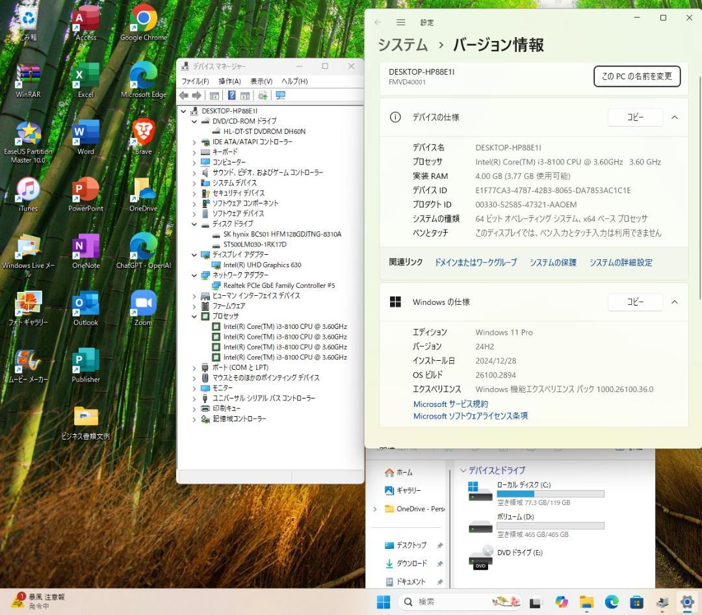
Task: Click the この PC の名前を変更 button
Action: point(636,76)
